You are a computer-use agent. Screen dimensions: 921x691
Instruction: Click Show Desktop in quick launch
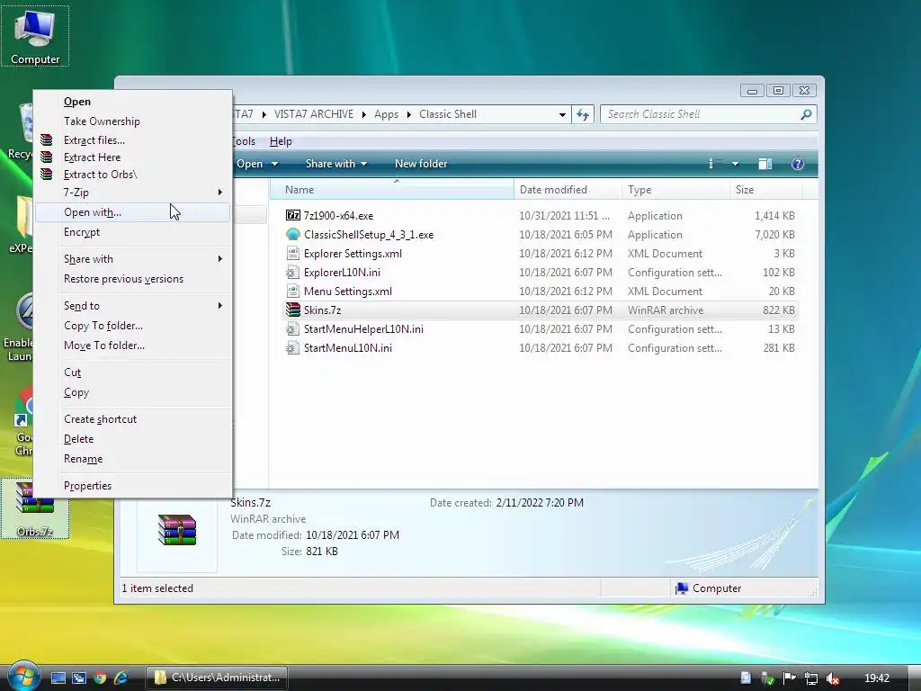(x=58, y=678)
